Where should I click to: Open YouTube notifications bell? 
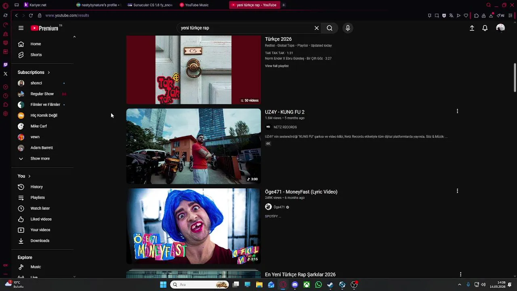485,28
